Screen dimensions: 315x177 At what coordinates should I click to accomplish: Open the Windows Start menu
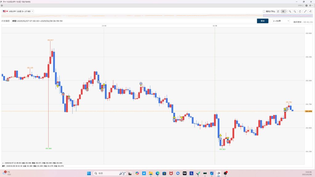coord(88,173)
